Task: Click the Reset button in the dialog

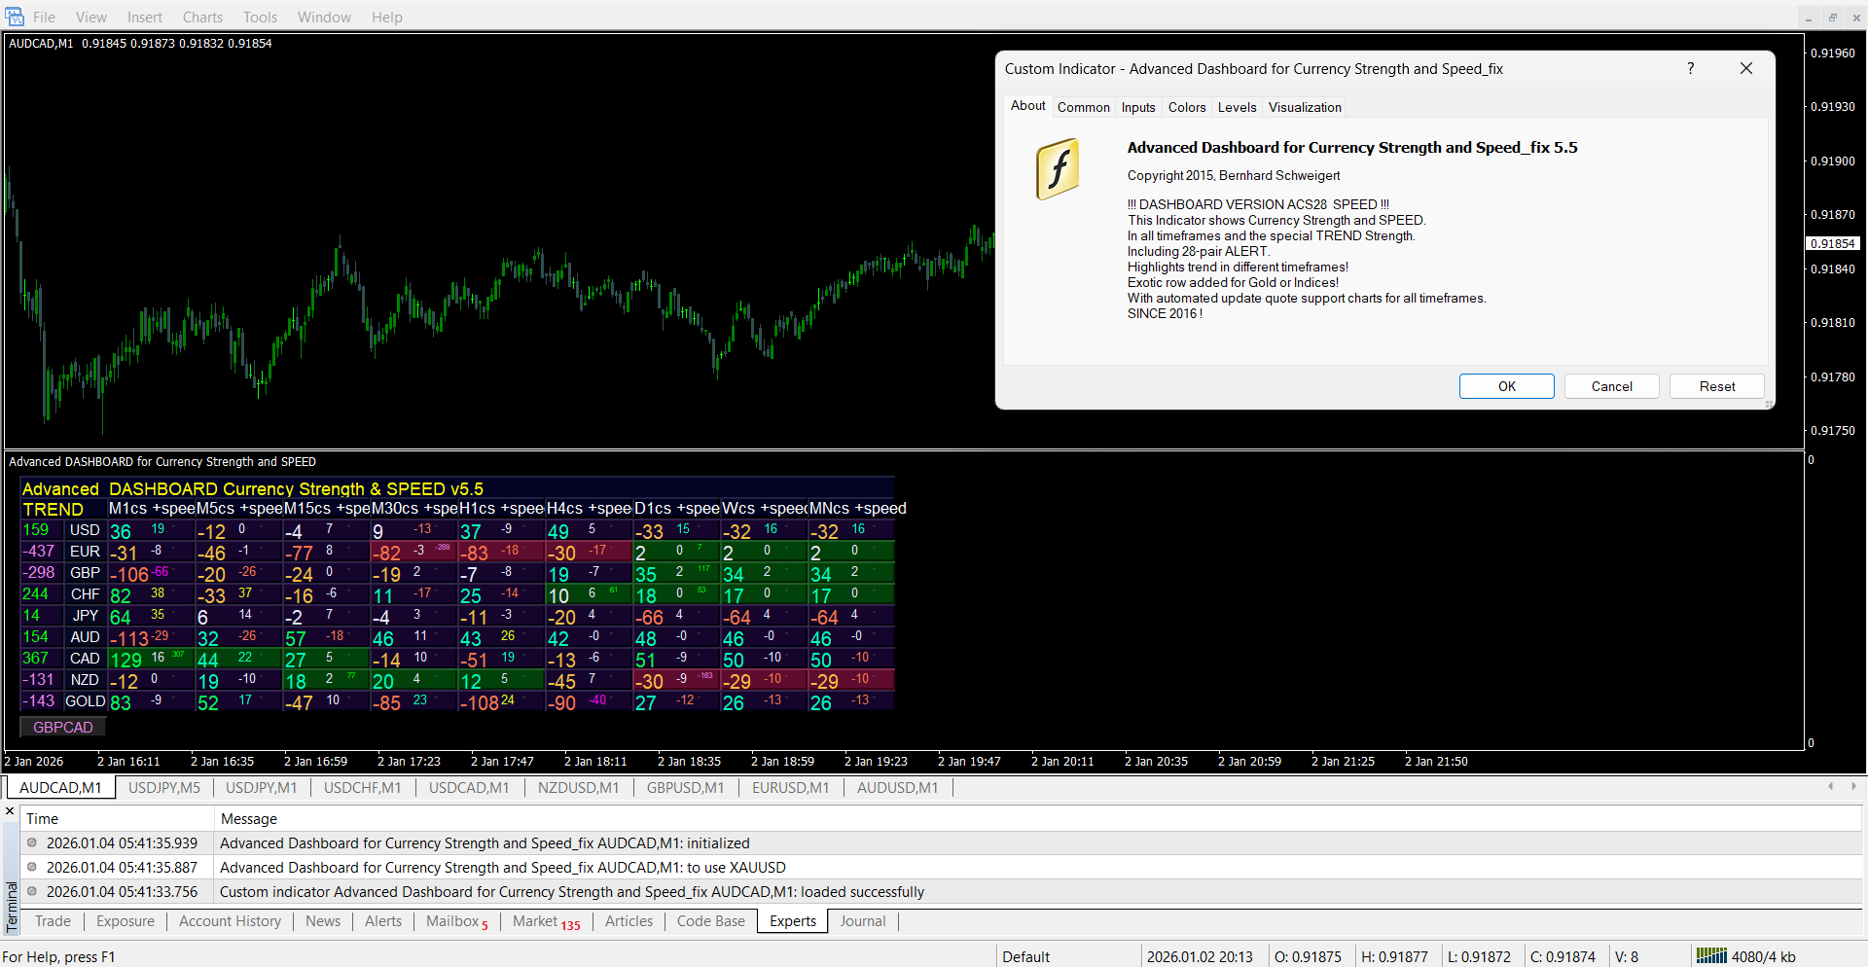Action: tap(1716, 386)
